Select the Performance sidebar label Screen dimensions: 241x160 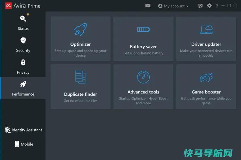23,94
